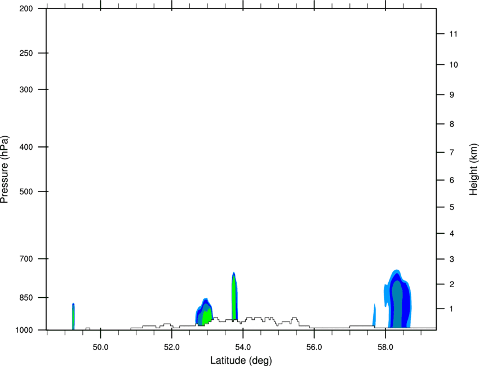The image size is (479, 366).
Task: Click the 52.0 latitude tick label
Action: (x=172, y=347)
